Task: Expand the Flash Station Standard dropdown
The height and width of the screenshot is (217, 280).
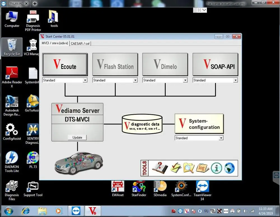Action: tap(135, 80)
